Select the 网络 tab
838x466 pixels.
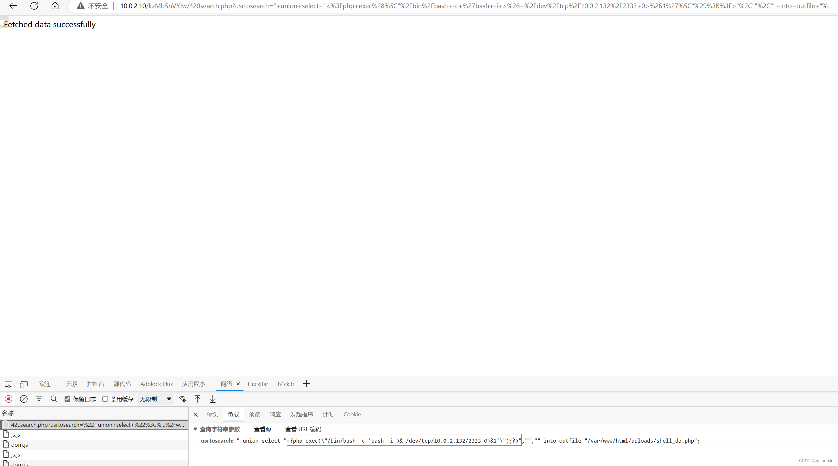pyautogui.click(x=226, y=384)
